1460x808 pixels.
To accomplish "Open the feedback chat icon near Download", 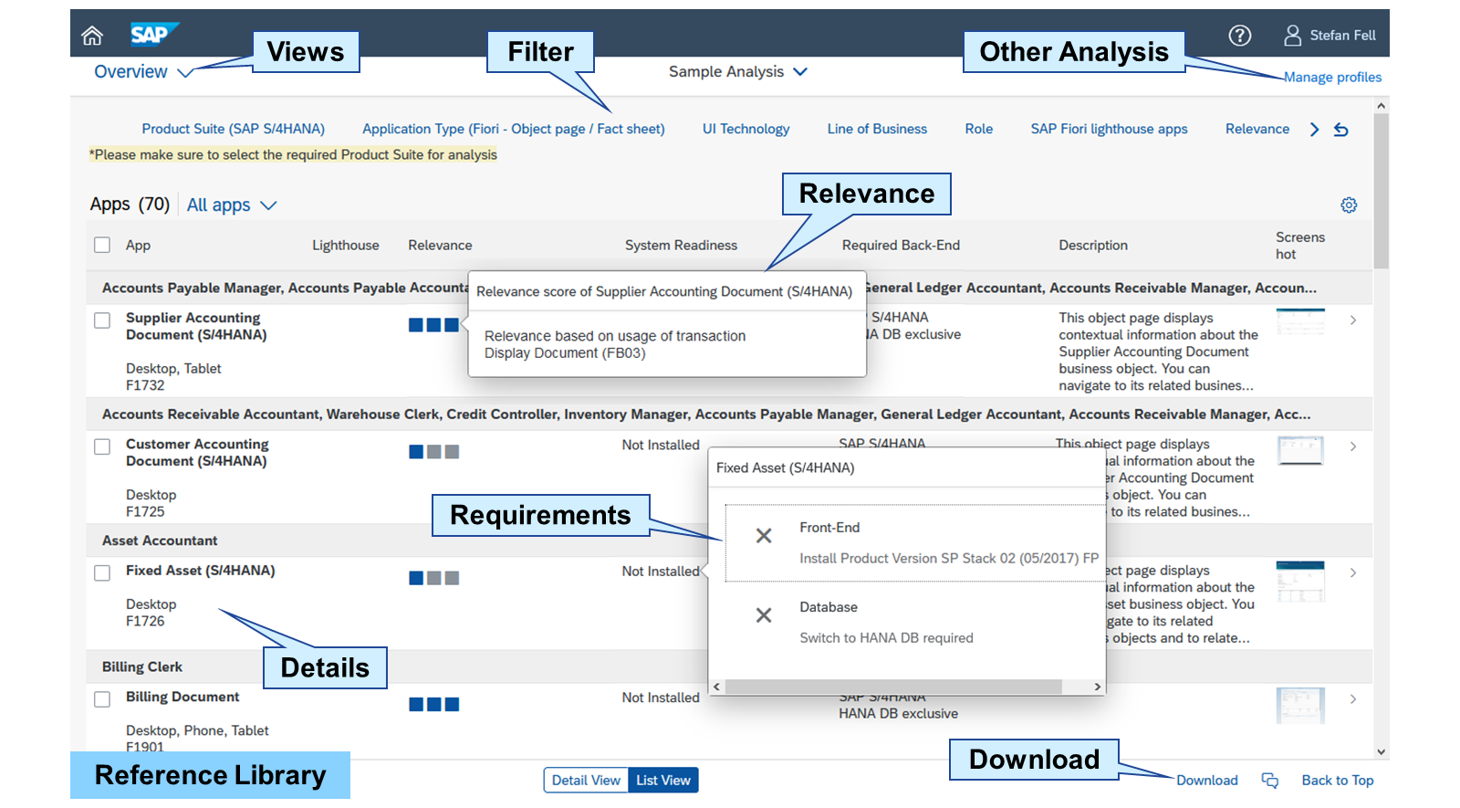I will [1269, 781].
